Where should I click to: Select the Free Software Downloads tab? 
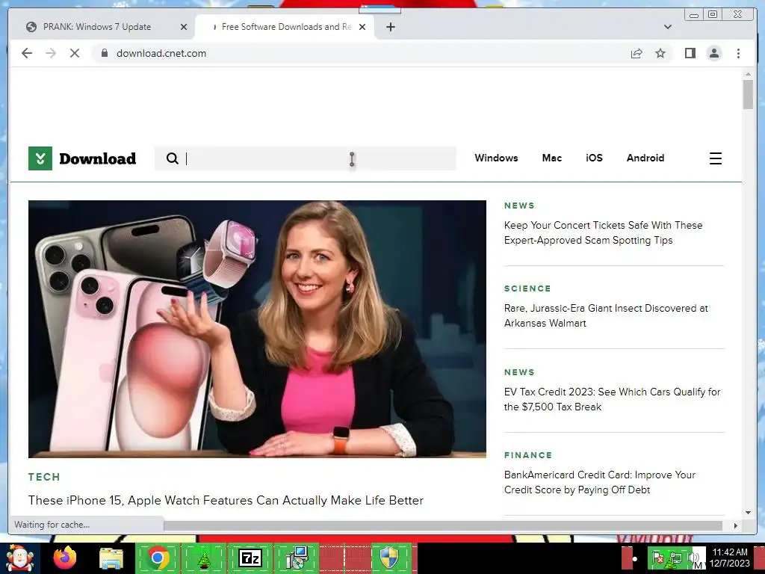283,27
